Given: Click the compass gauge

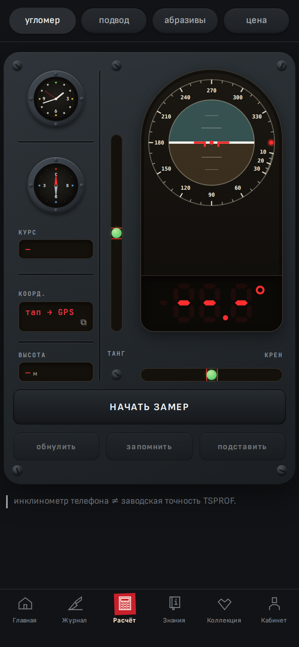Looking at the screenshot, I should coord(56,186).
